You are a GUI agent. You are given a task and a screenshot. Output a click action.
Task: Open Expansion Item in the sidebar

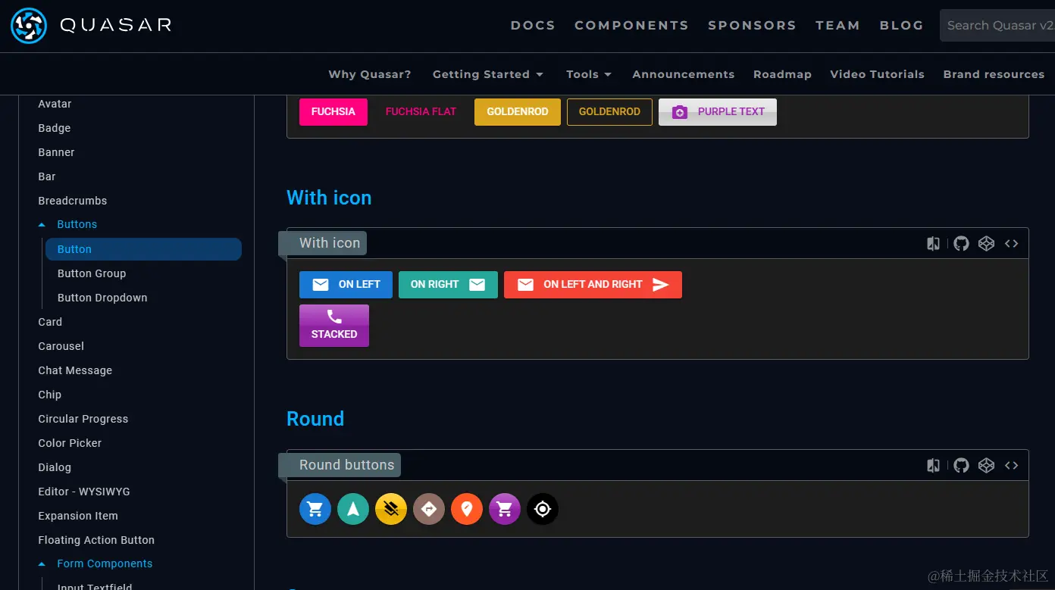point(78,516)
